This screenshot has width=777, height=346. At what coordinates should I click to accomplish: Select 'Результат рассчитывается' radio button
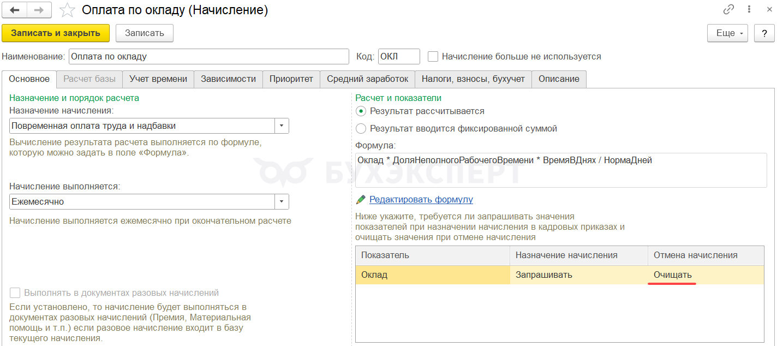point(361,111)
